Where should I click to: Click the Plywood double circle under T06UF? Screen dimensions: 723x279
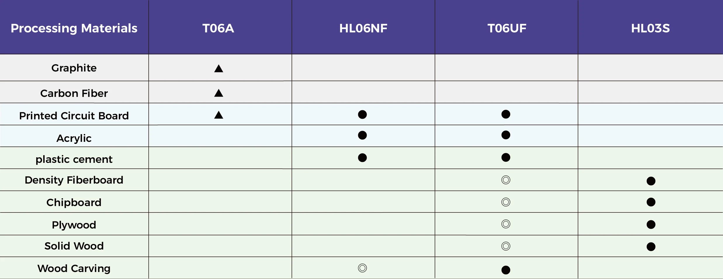tap(506, 224)
